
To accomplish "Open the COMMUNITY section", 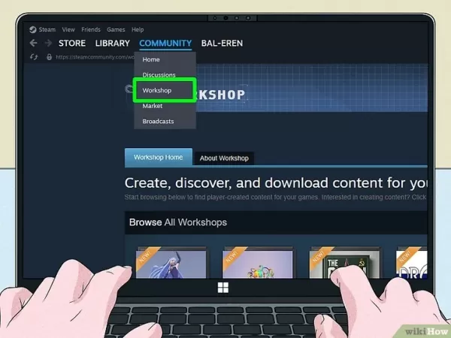I will tap(165, 43).
